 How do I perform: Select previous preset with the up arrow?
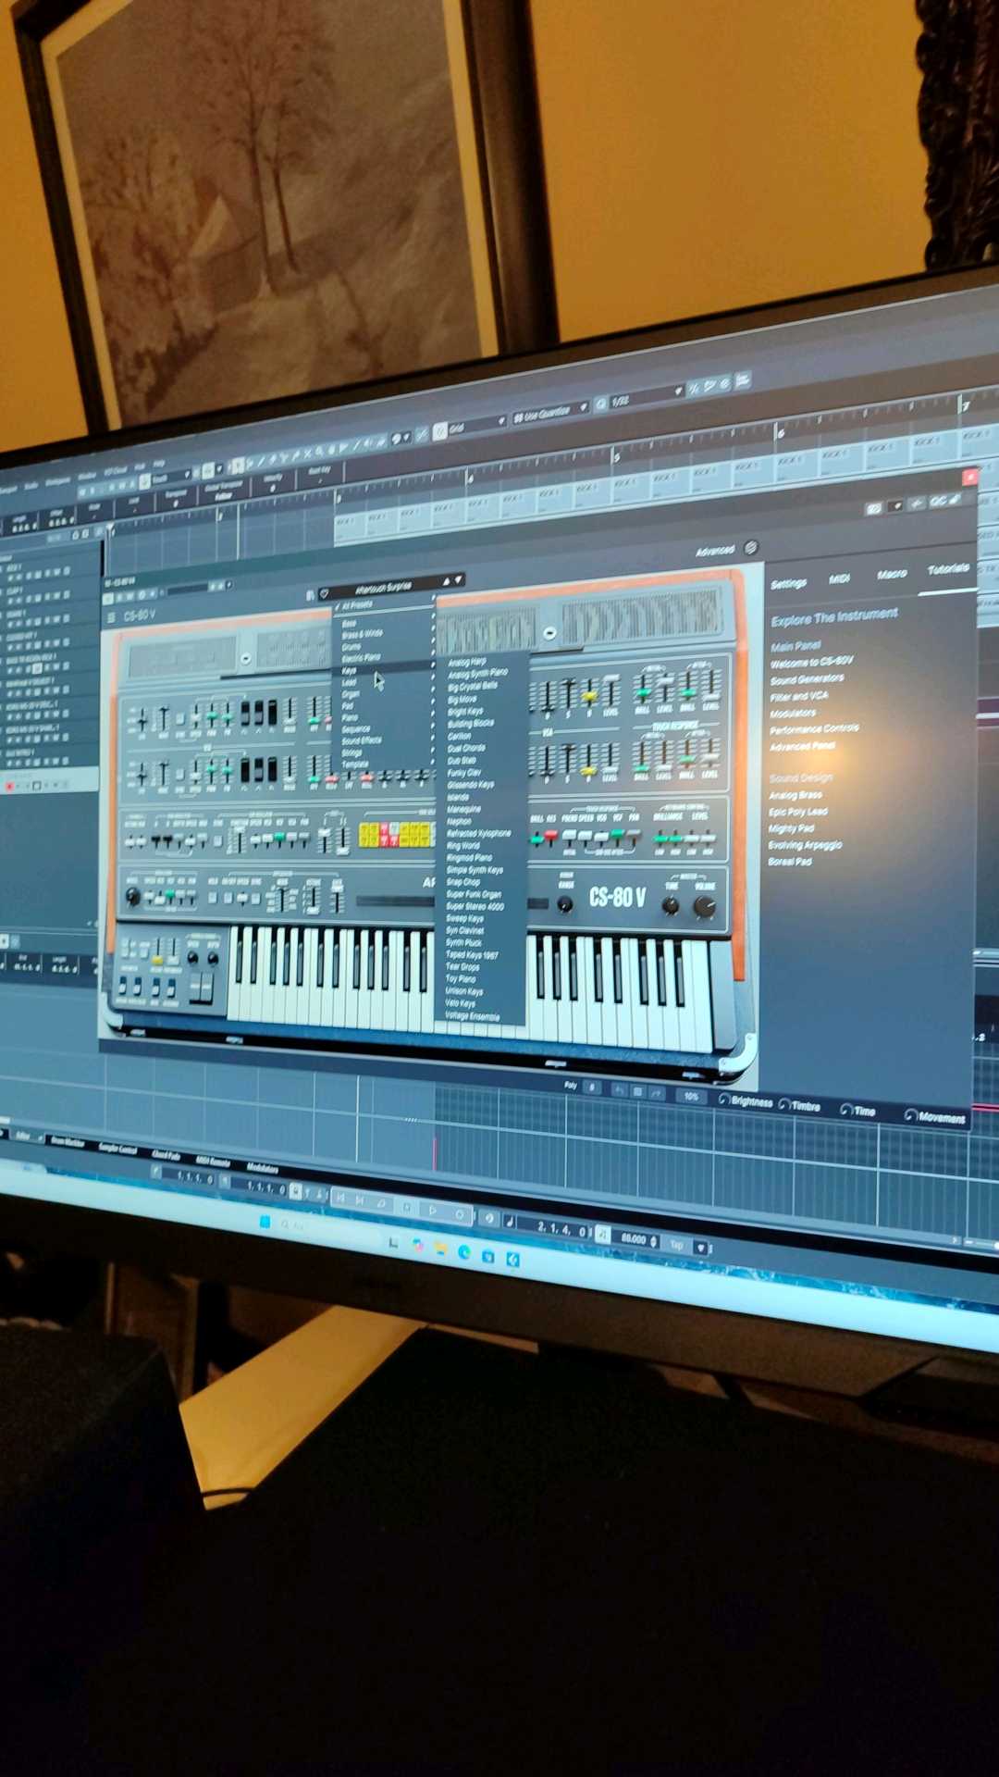point(445,581)
